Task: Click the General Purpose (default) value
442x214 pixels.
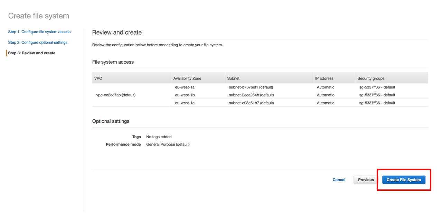Action: (168, 144)
